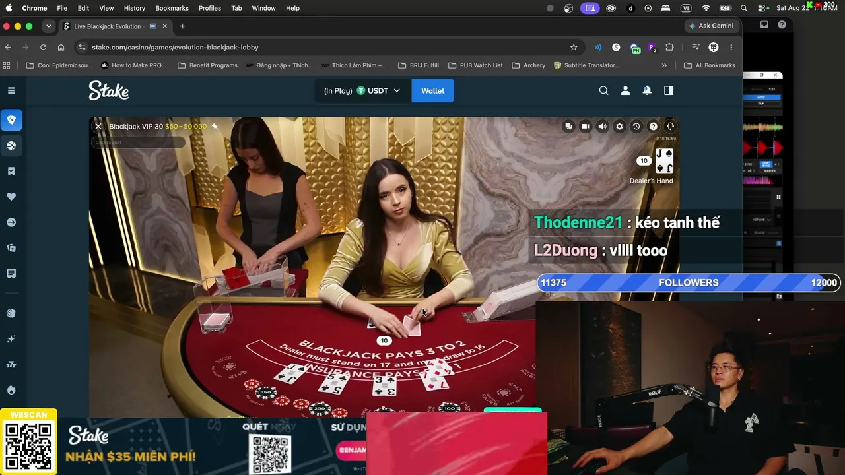
Task: Open the Chrome three-dot menu
Action: 731,47
